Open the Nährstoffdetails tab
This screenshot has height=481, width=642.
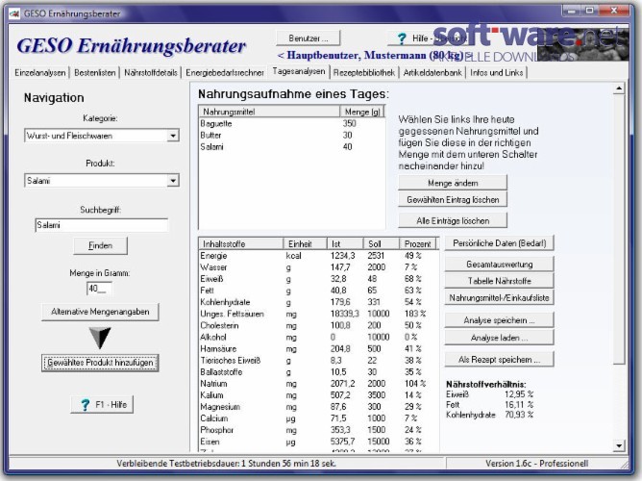[x=151, y=73]
